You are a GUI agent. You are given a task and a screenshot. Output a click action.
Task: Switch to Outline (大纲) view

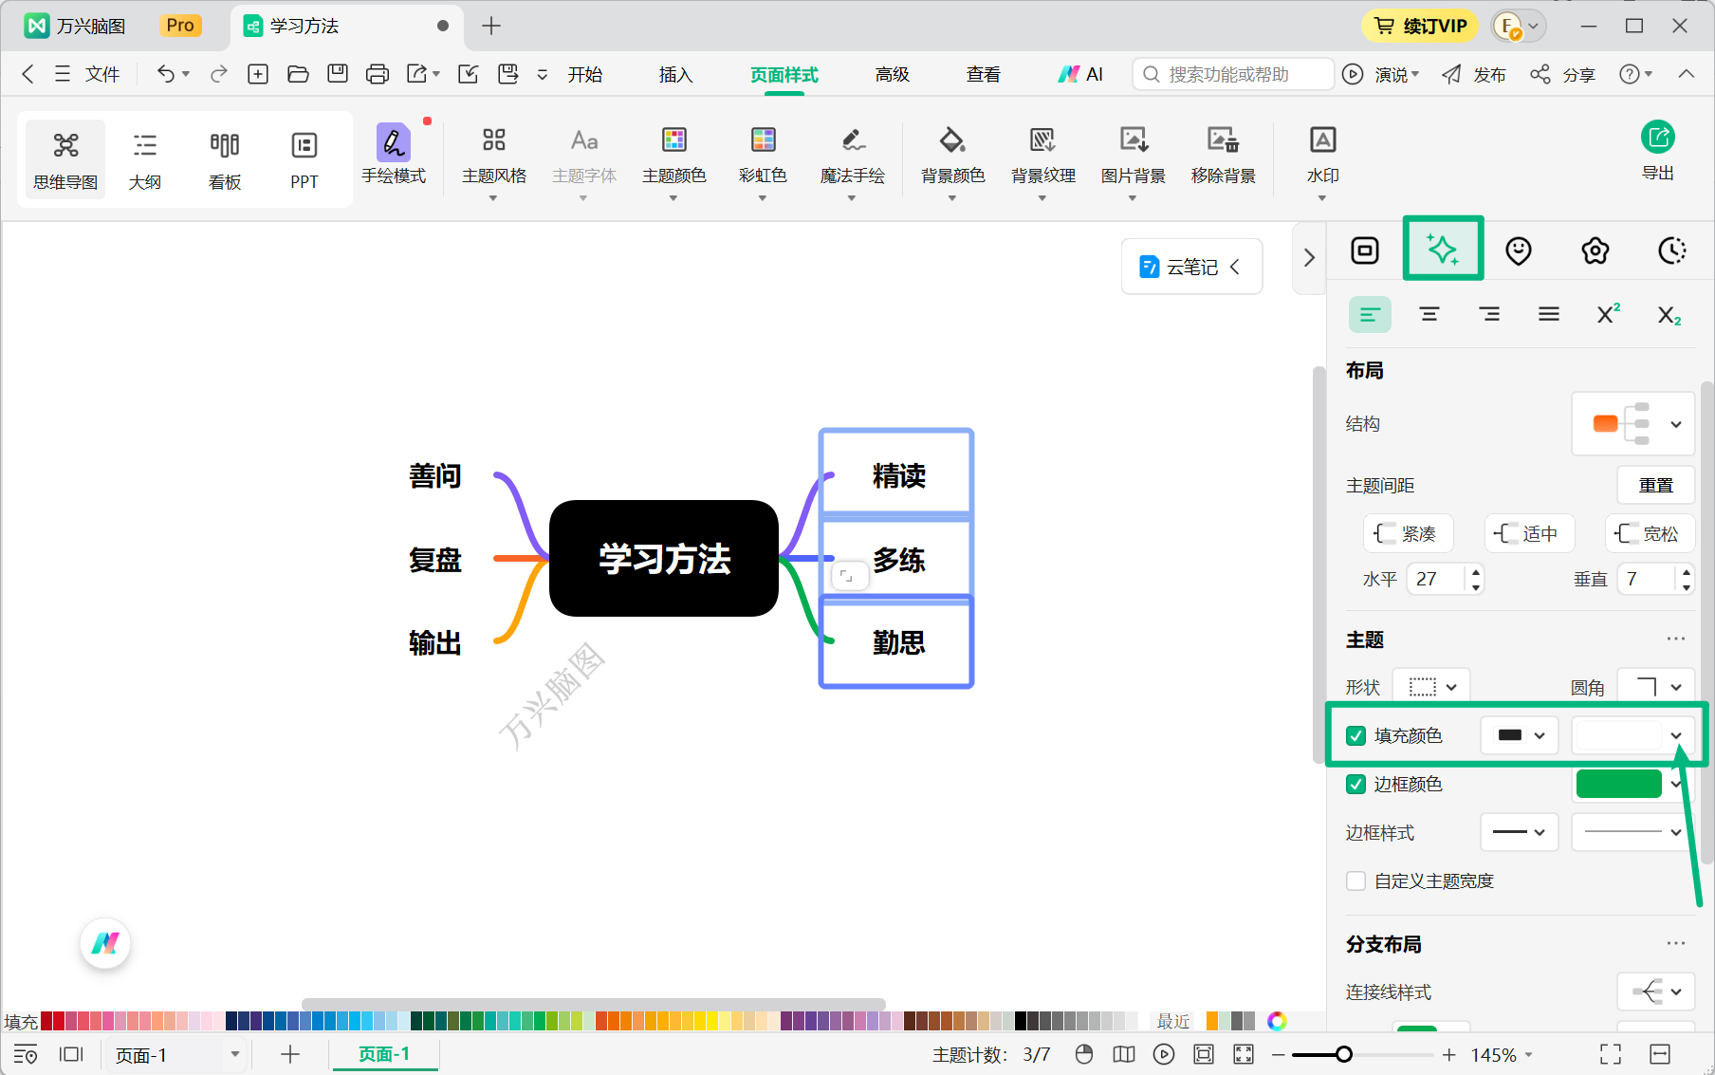click(145, 159)
